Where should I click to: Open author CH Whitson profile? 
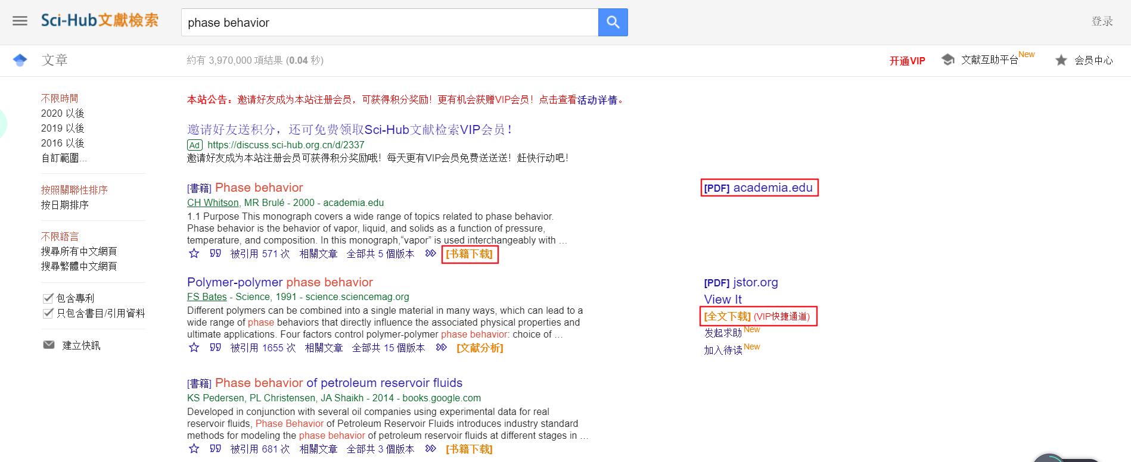click(213, 202)
